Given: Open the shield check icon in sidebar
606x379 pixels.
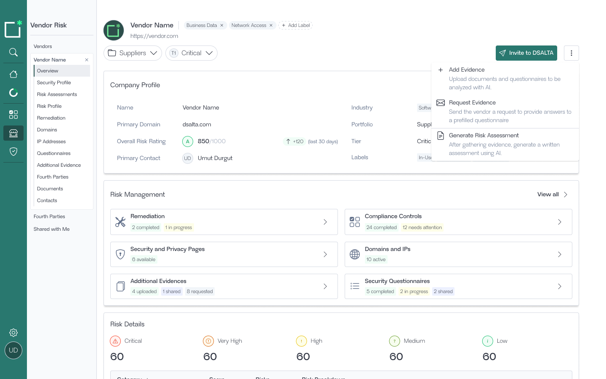Looking at the screenshot, I should coord(13,152).
